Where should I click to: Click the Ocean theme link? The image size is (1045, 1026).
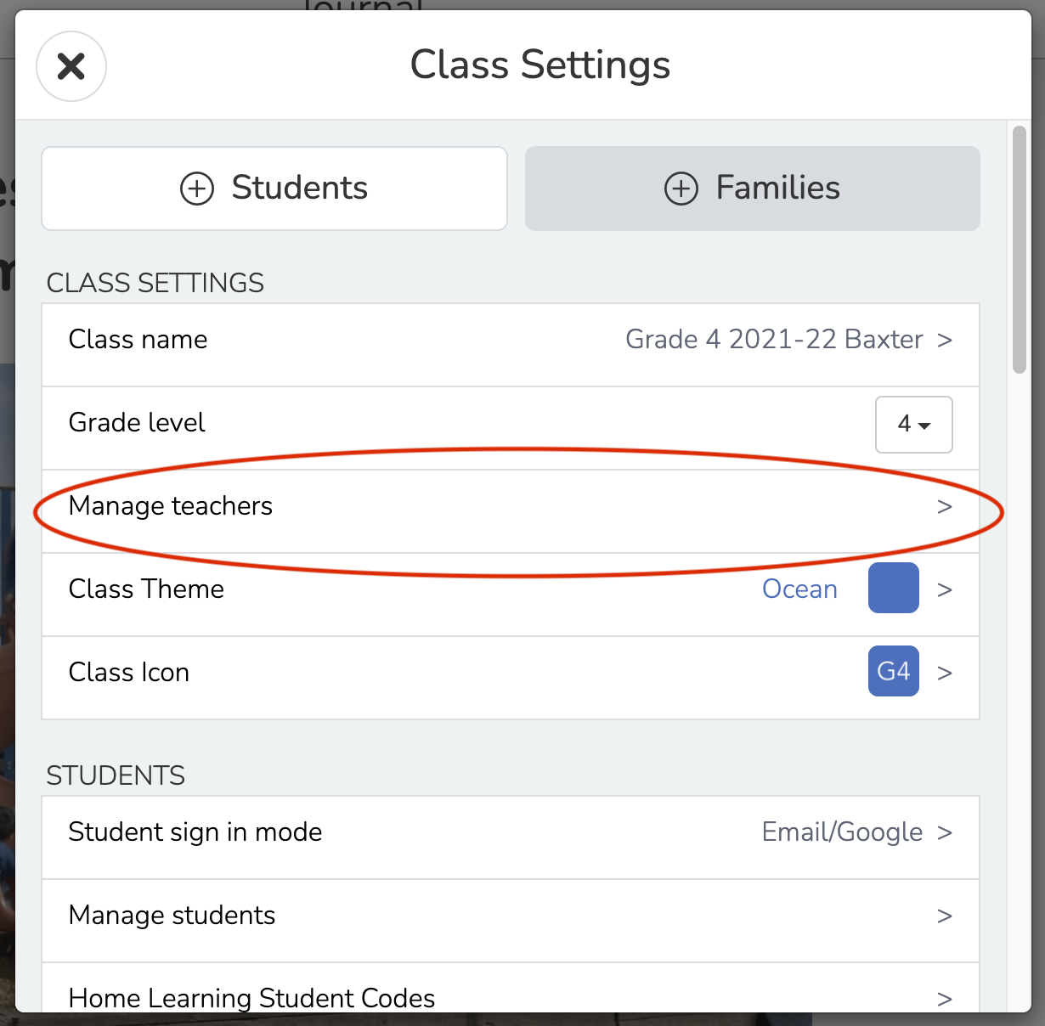click(x=799, y=589)
